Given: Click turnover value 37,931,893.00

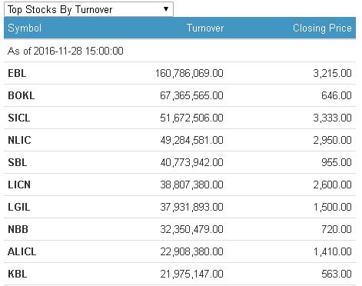Looking at the screenshot, I should pyautogui.click(x=191, y=207).
